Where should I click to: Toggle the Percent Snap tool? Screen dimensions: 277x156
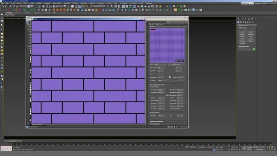click(84, 6)
